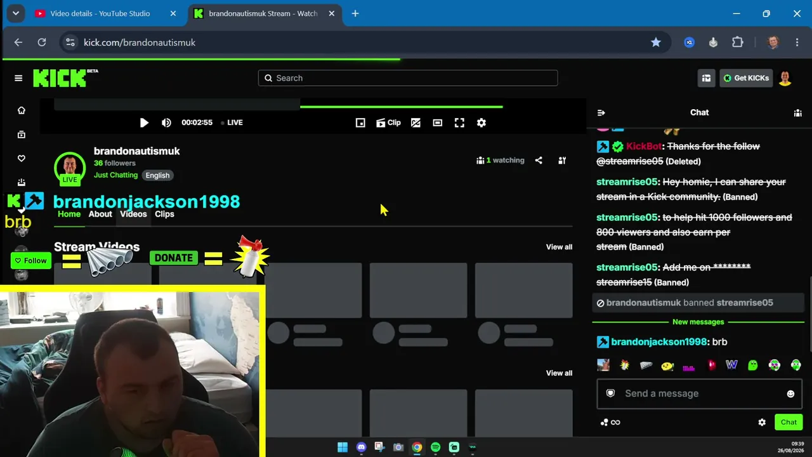Open the chat emote picker smiley
Screen dimensions: 812x457
790,394
